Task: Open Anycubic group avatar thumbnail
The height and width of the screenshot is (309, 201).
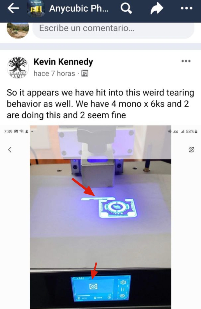Action: pos(36,8)
